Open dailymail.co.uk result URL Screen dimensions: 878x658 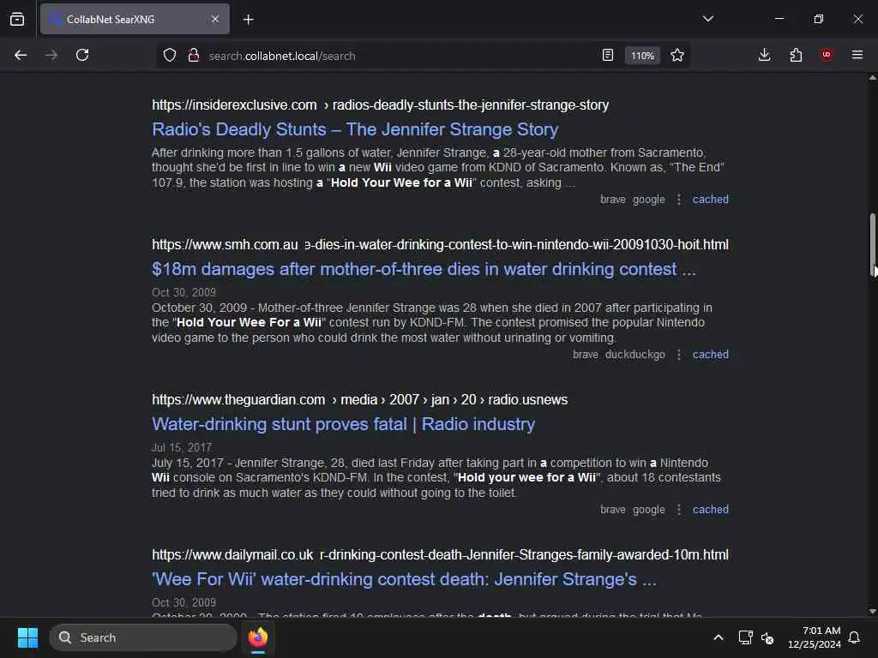pyautogui.click(x=440, y=554)
